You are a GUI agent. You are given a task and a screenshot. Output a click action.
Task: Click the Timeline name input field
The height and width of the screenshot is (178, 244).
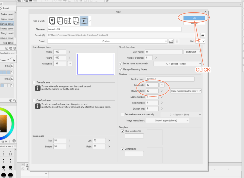[x=170, y=79]
